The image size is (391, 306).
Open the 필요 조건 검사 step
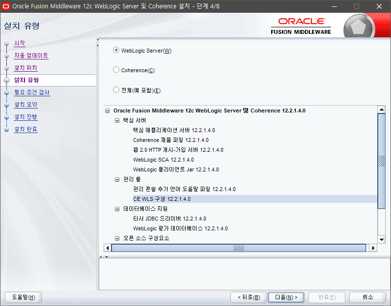pyautogui.click(x=31, y=92)
